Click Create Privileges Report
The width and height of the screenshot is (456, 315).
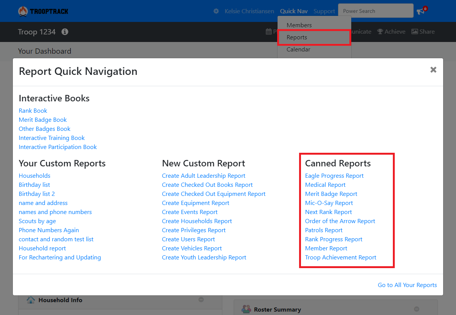[x=194, y=230]
